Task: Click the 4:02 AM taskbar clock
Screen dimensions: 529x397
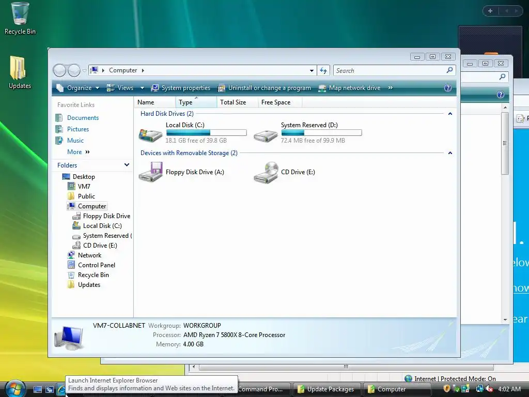Action: tap(509, 389)
